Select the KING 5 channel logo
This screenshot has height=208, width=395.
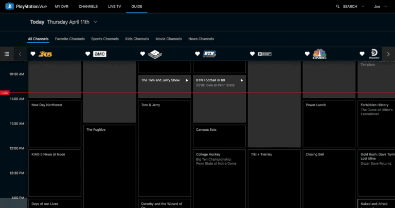(45, 54)
